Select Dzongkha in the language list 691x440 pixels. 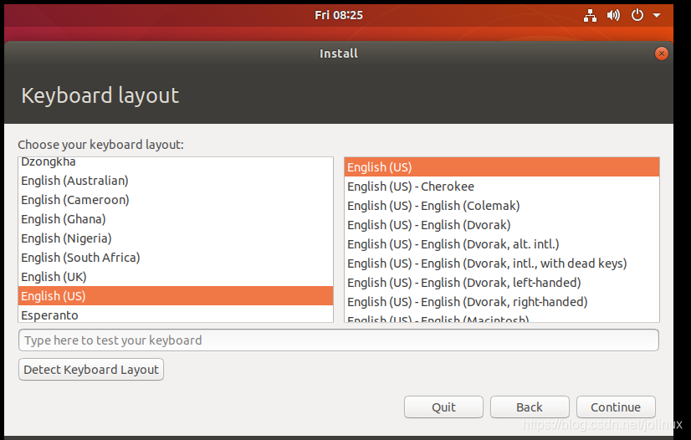click(x=176, y=162)
